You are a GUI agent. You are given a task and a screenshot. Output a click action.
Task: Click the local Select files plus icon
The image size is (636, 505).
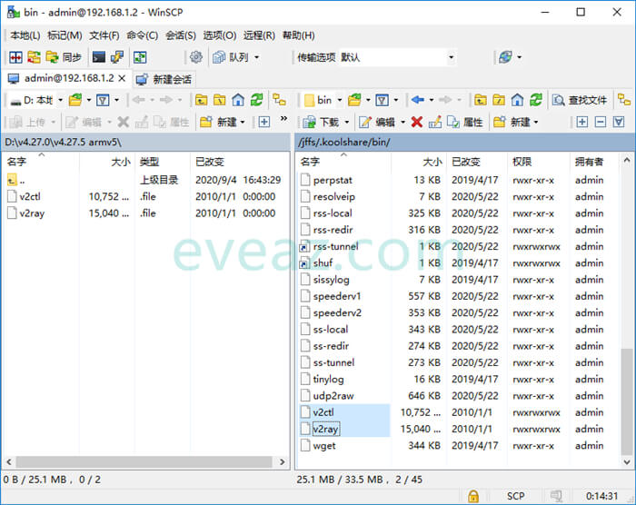click(x=264, y=122)
